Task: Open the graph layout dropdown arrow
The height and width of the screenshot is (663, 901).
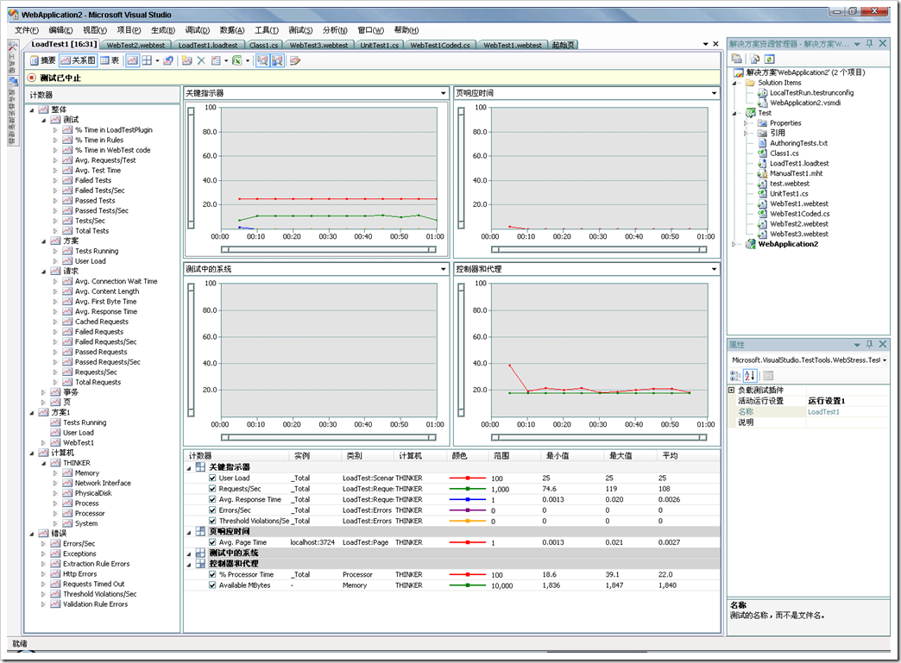Action: click(157, 60)
